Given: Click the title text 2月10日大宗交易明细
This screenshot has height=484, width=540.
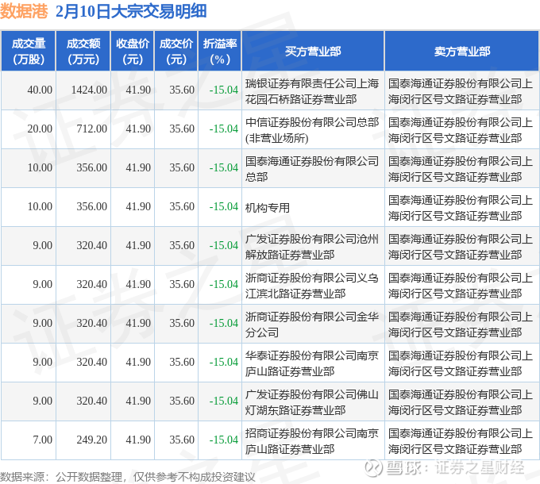Looking at the screenshot, I should coord(131,11).
